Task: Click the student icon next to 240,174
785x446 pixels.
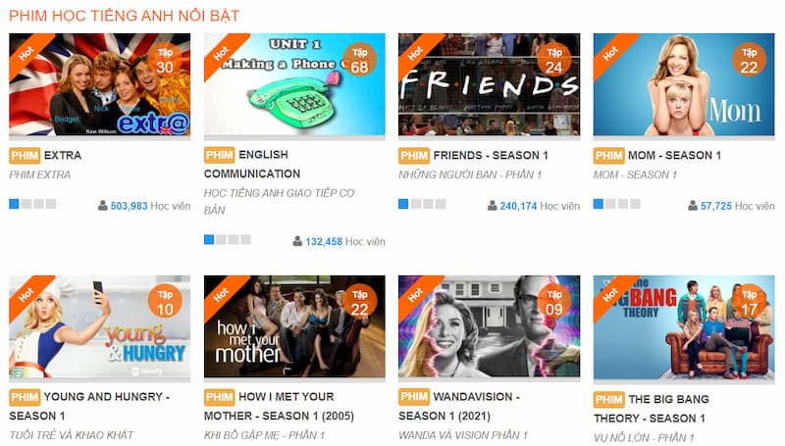Action: (493, 206)
